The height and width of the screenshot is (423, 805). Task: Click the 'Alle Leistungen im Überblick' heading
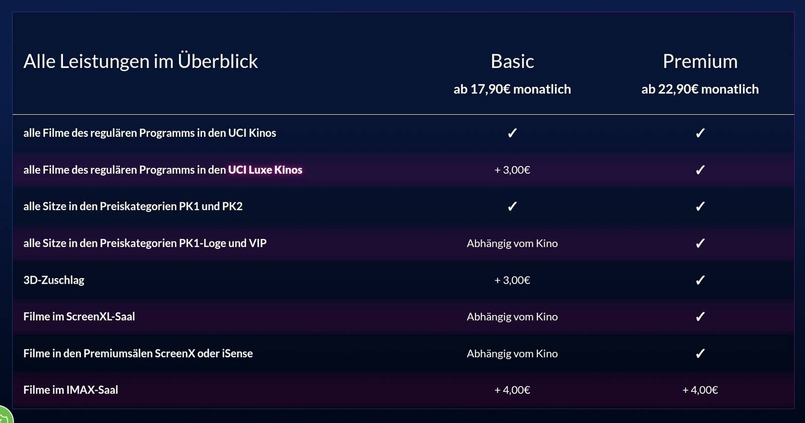coord(140,61)
